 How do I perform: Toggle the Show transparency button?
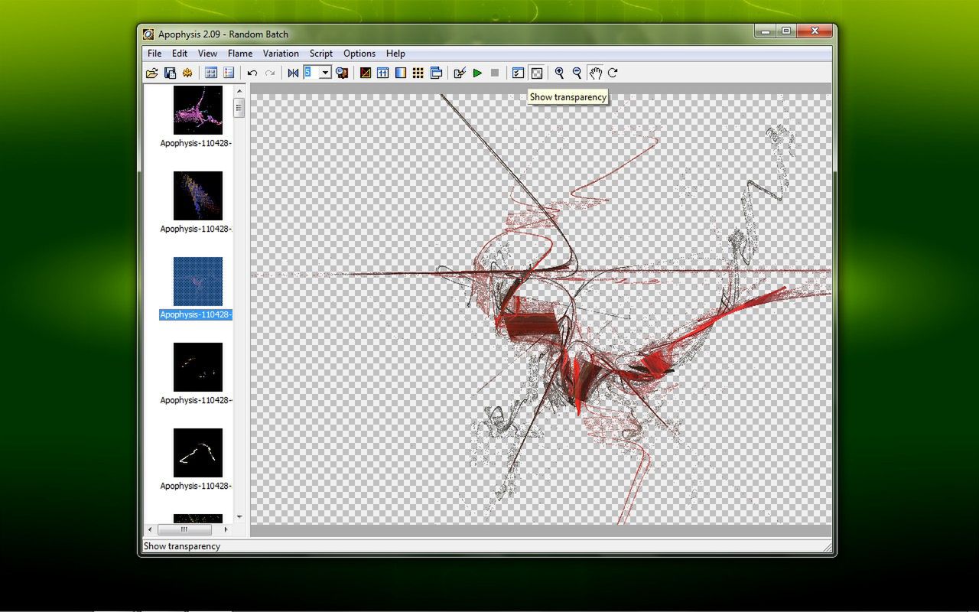point(537,73)
